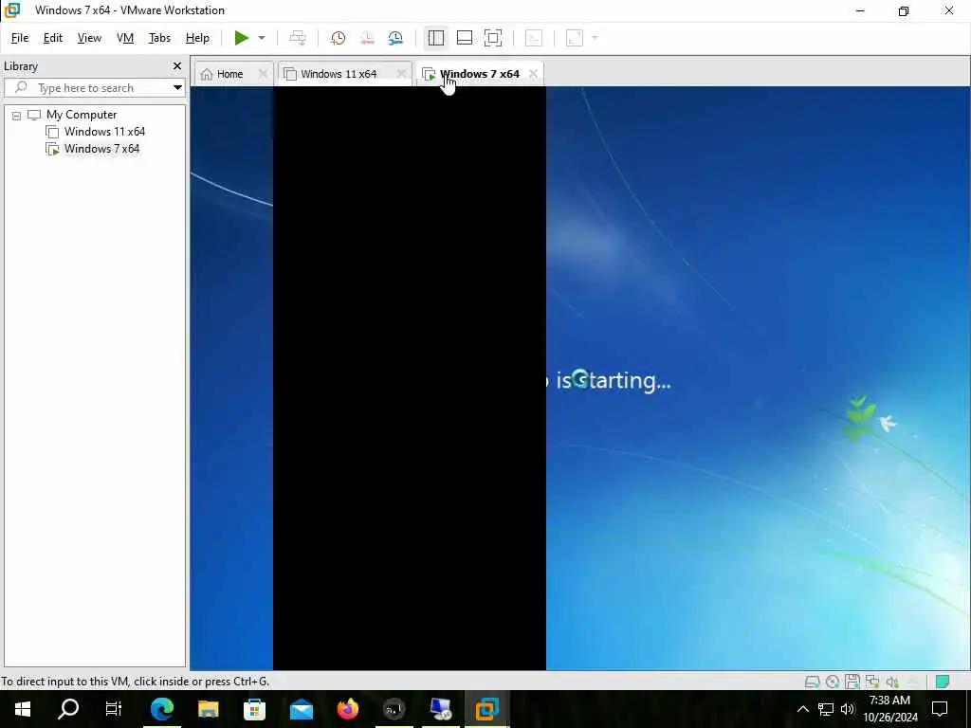This screenshot has width=971, height=728.
Task: Open the View menu
Action: point(89,38)
